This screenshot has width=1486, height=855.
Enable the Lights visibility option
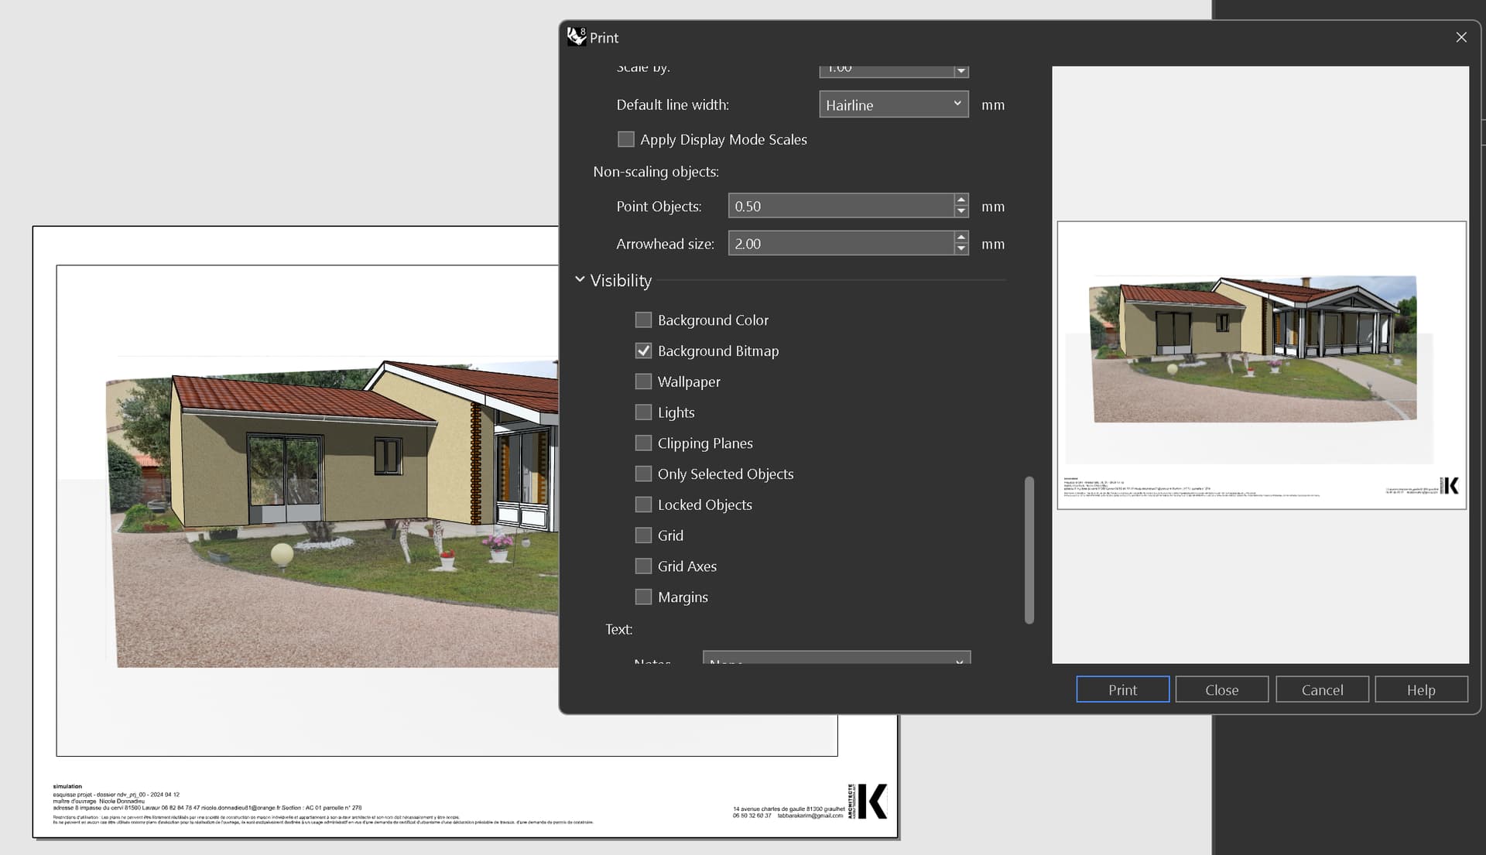tap(642, 412)
